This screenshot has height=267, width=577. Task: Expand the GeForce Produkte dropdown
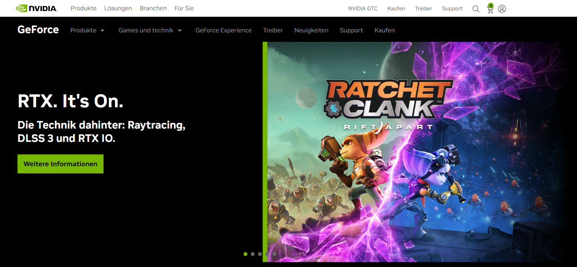tap(87, 30)
